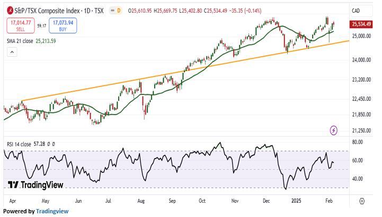Click the open price O25,610.95 in header
Screen dimensions: 382x217
tap(140, 11)
